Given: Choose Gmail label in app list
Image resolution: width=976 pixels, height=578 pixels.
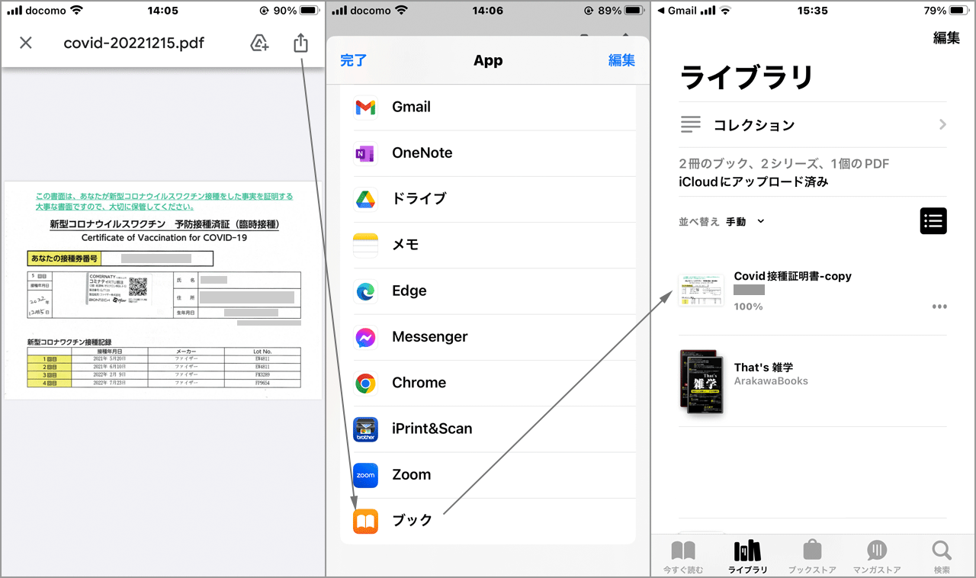Looking at the screenshot, I should 411,107.
